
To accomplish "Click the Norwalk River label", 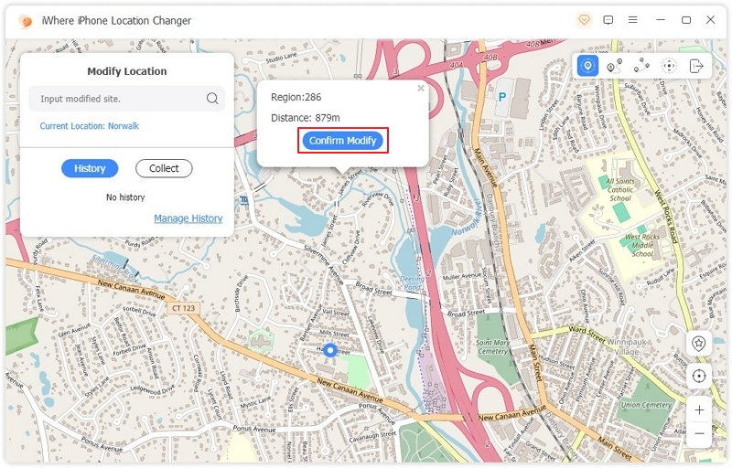I will [467, 218].
